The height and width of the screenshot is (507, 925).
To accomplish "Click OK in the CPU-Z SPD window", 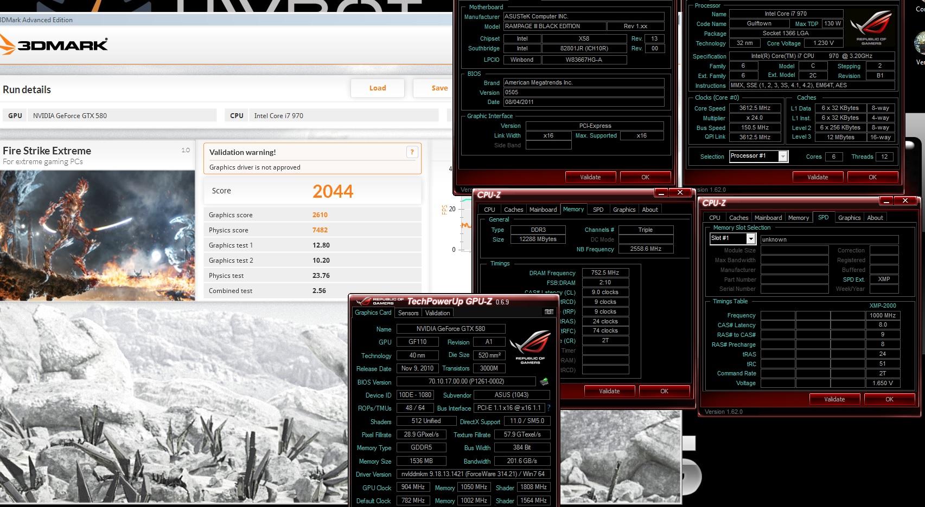I will (889, 399).
